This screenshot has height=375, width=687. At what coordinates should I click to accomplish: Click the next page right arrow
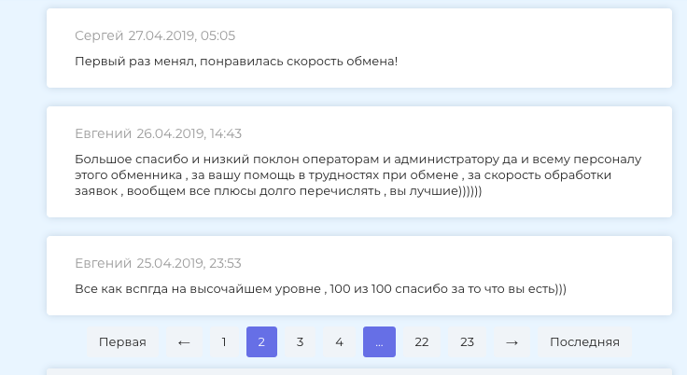click(x=512, y=341)
